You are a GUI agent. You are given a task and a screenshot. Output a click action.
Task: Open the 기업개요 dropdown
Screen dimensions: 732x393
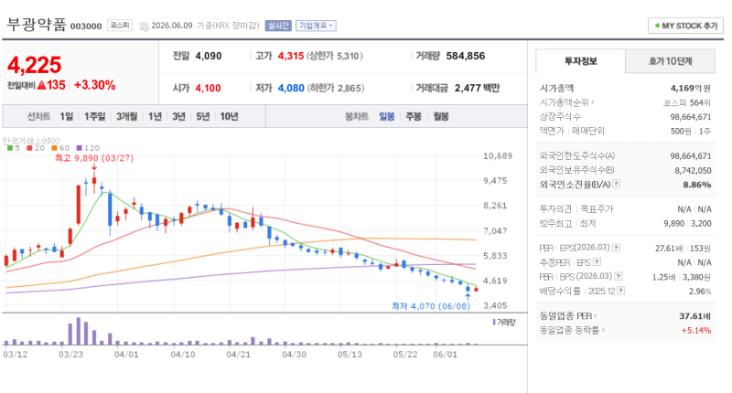(x=316, y=26)
